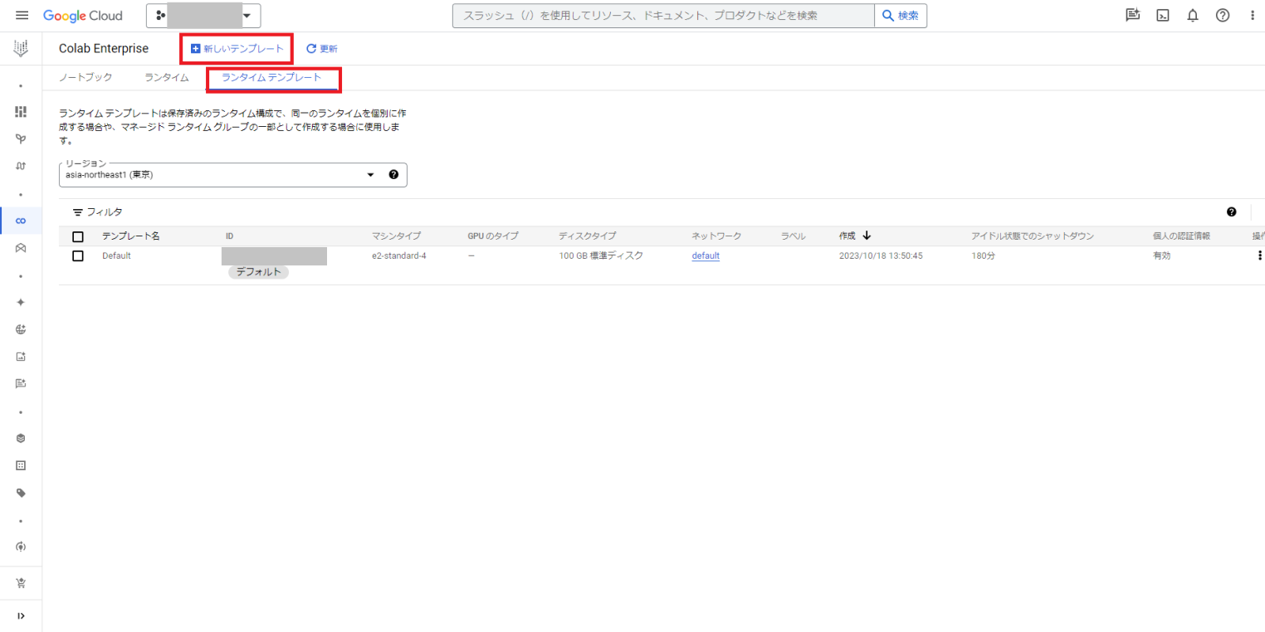
Task: Open the Gemini chat assistant top-bar icon
Action: tap(1132, 16)
